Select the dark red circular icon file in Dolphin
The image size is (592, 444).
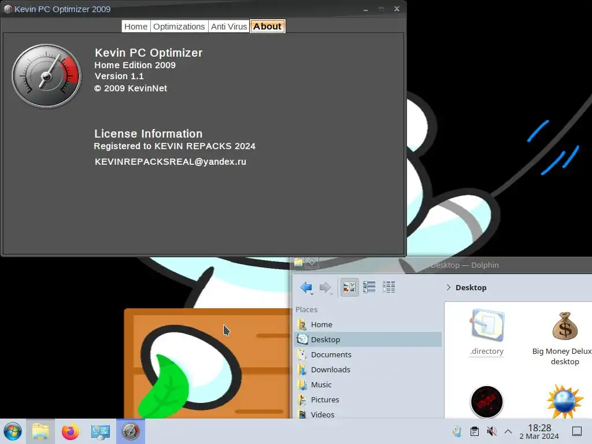coord(487,402)
